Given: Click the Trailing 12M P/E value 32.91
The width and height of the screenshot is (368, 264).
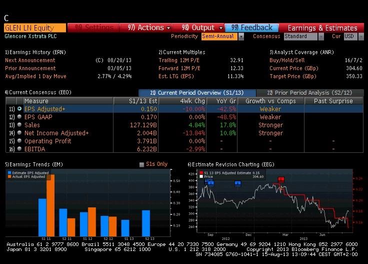Looking at the screenshot, I should pos(236,60).
